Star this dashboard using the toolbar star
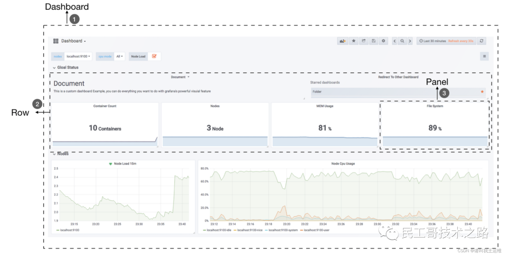The image size is (505, 255). 353,41
